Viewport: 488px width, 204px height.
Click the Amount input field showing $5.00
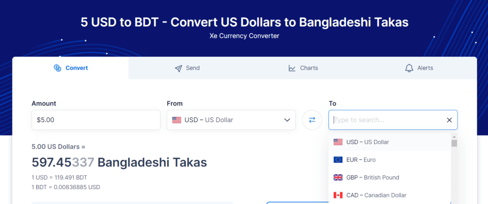tap(96, 120)
